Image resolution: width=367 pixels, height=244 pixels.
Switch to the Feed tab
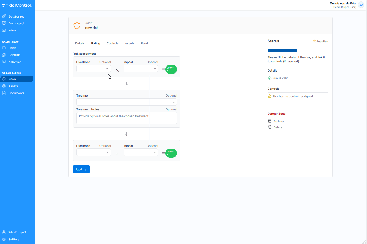pyautogui.click(x=144, y=43)
